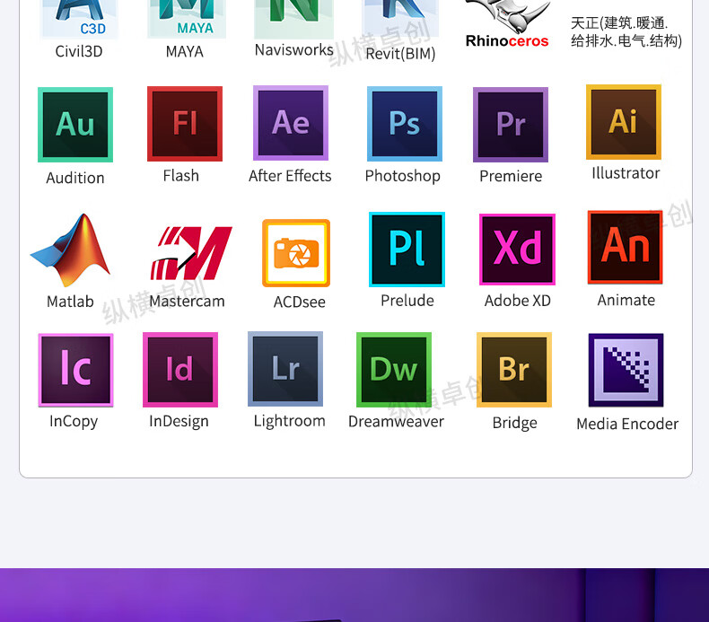The width and height of the screenshot is (709, 622).
Task: Click the InCopy Ic icon
Action: pos(75,370)
